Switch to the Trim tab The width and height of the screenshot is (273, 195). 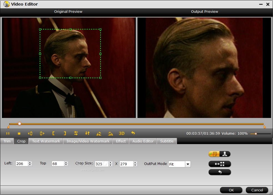7,141
